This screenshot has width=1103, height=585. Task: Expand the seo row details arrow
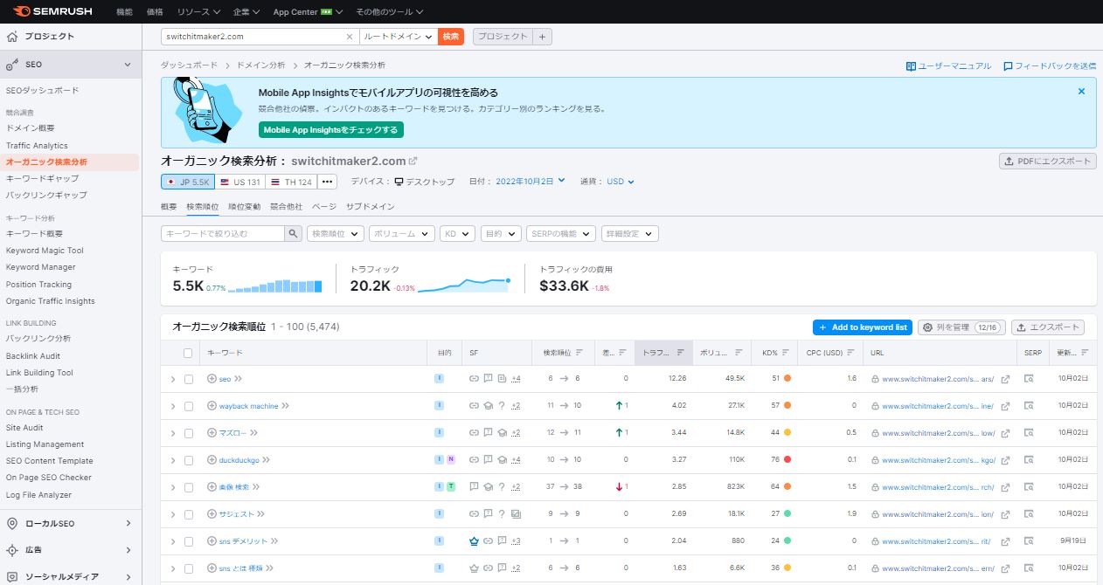click(x=173, y=380)
